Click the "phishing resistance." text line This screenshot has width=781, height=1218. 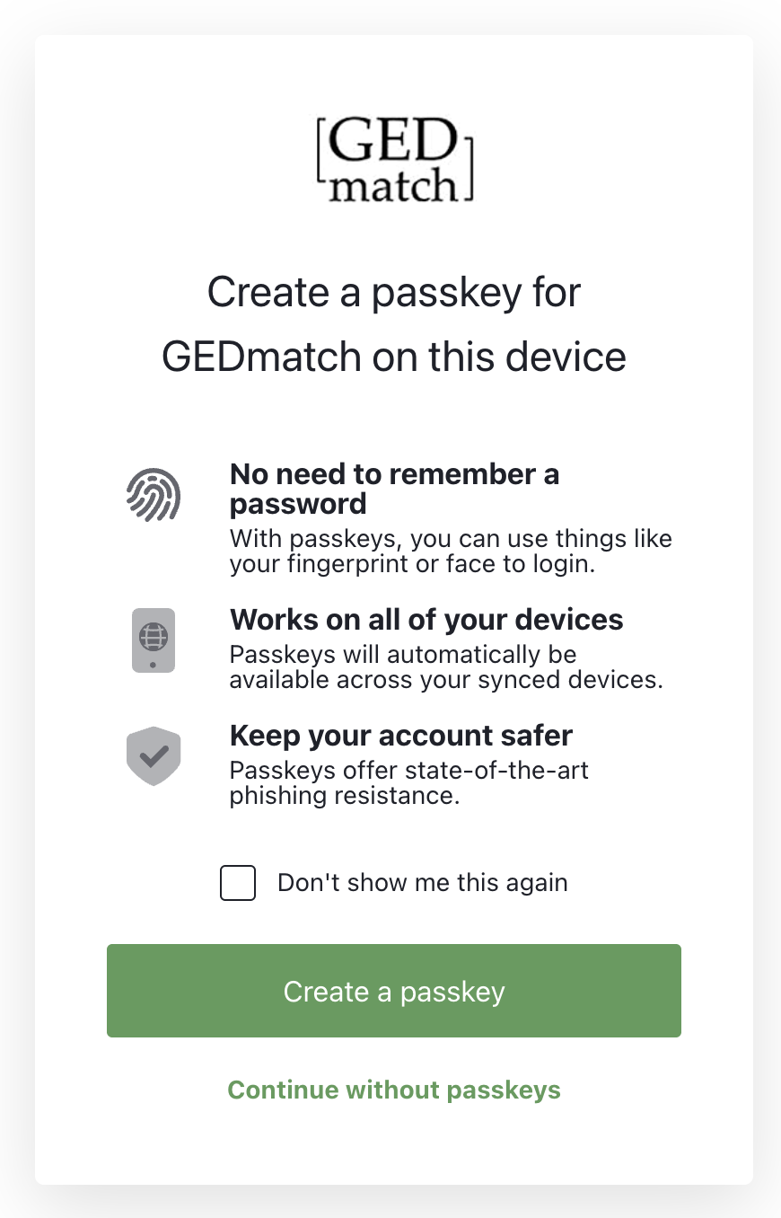click(x=345, y=796)
